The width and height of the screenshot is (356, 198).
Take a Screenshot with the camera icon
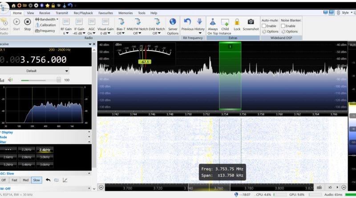[251, 24]
